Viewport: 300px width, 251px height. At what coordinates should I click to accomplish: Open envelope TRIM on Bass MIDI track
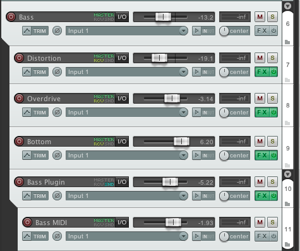[35, 236]
